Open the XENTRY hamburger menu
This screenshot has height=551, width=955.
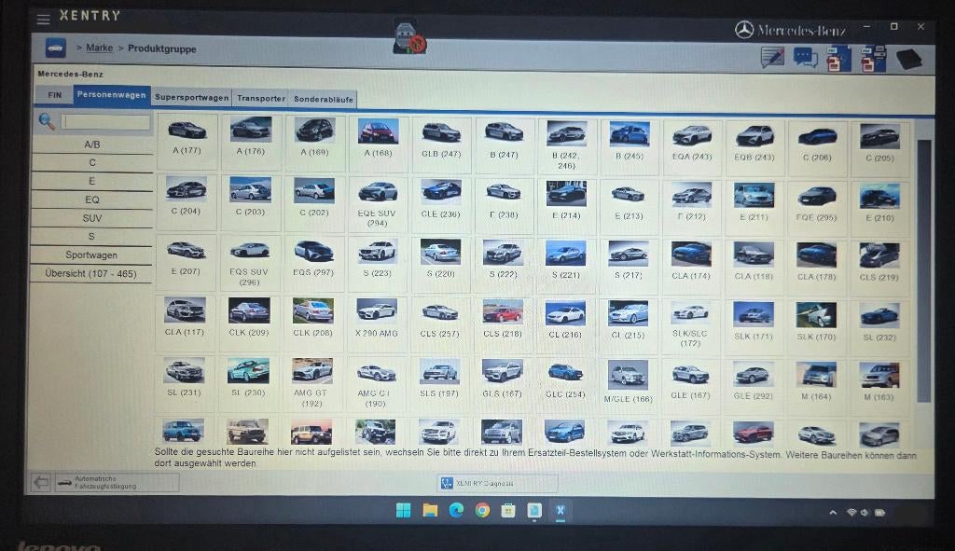[x=43, y=19]
